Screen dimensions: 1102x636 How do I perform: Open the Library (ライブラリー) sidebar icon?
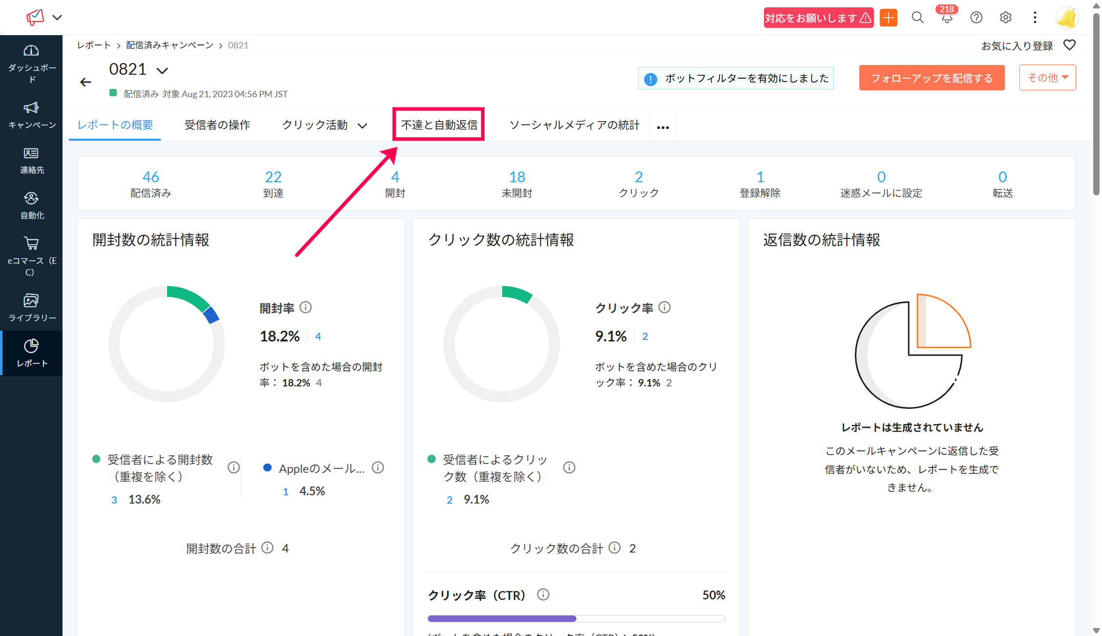(31, 300)
